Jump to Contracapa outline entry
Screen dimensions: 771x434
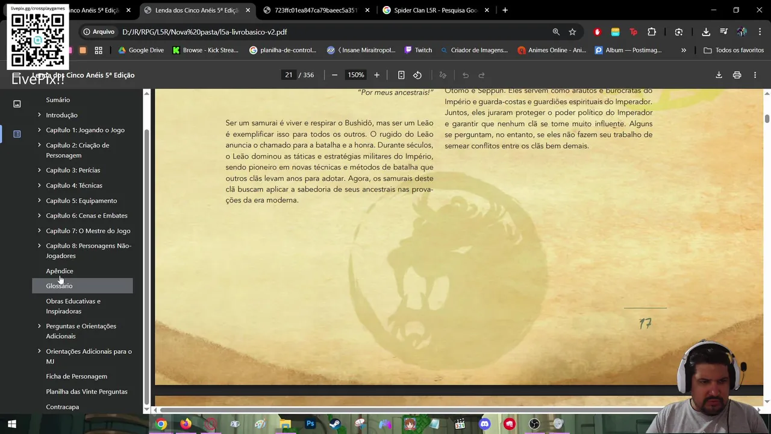[62, 407]
